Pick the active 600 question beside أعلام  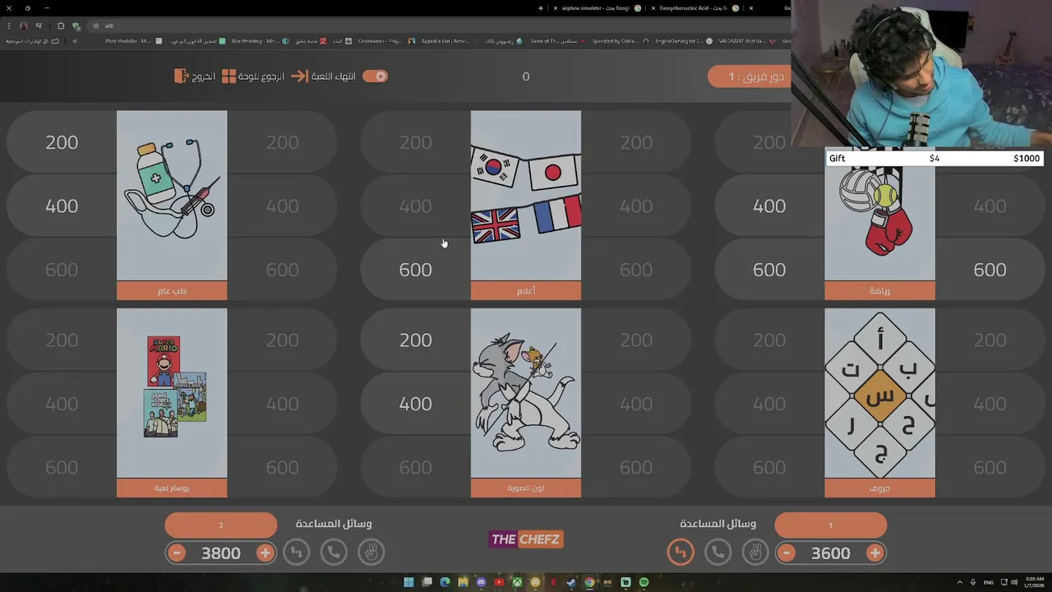pos(415,270)
